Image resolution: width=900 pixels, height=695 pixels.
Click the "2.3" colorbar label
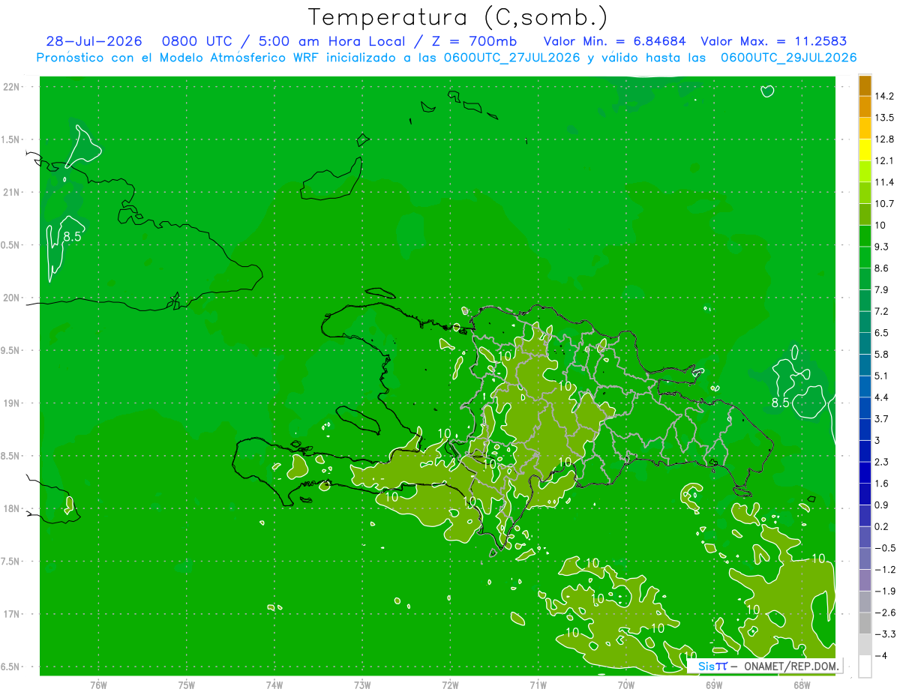pos(882,462)
